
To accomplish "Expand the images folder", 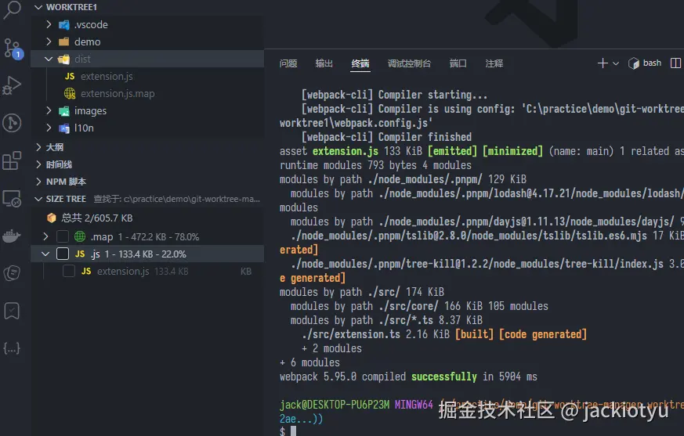I will [x=49, y=110].
